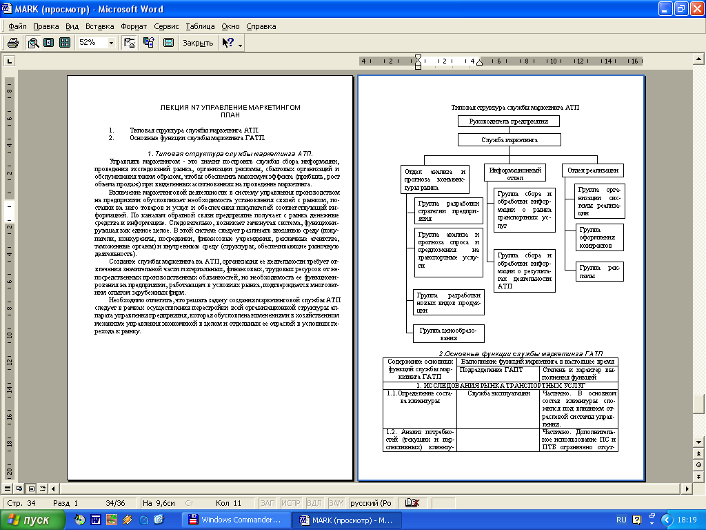This screenshot has height=530, width=706.
Task: Click the first quick launch icon next to пуск
Action: coord(80,520)
